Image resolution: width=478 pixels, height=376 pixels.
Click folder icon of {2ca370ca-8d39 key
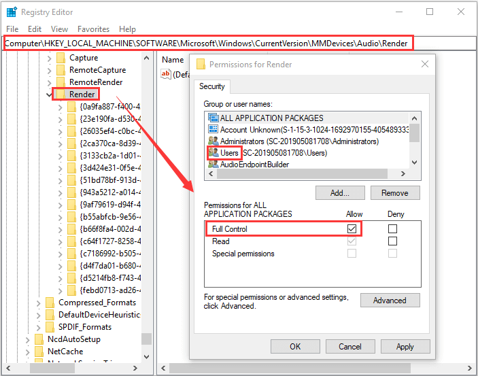point(71,143)
